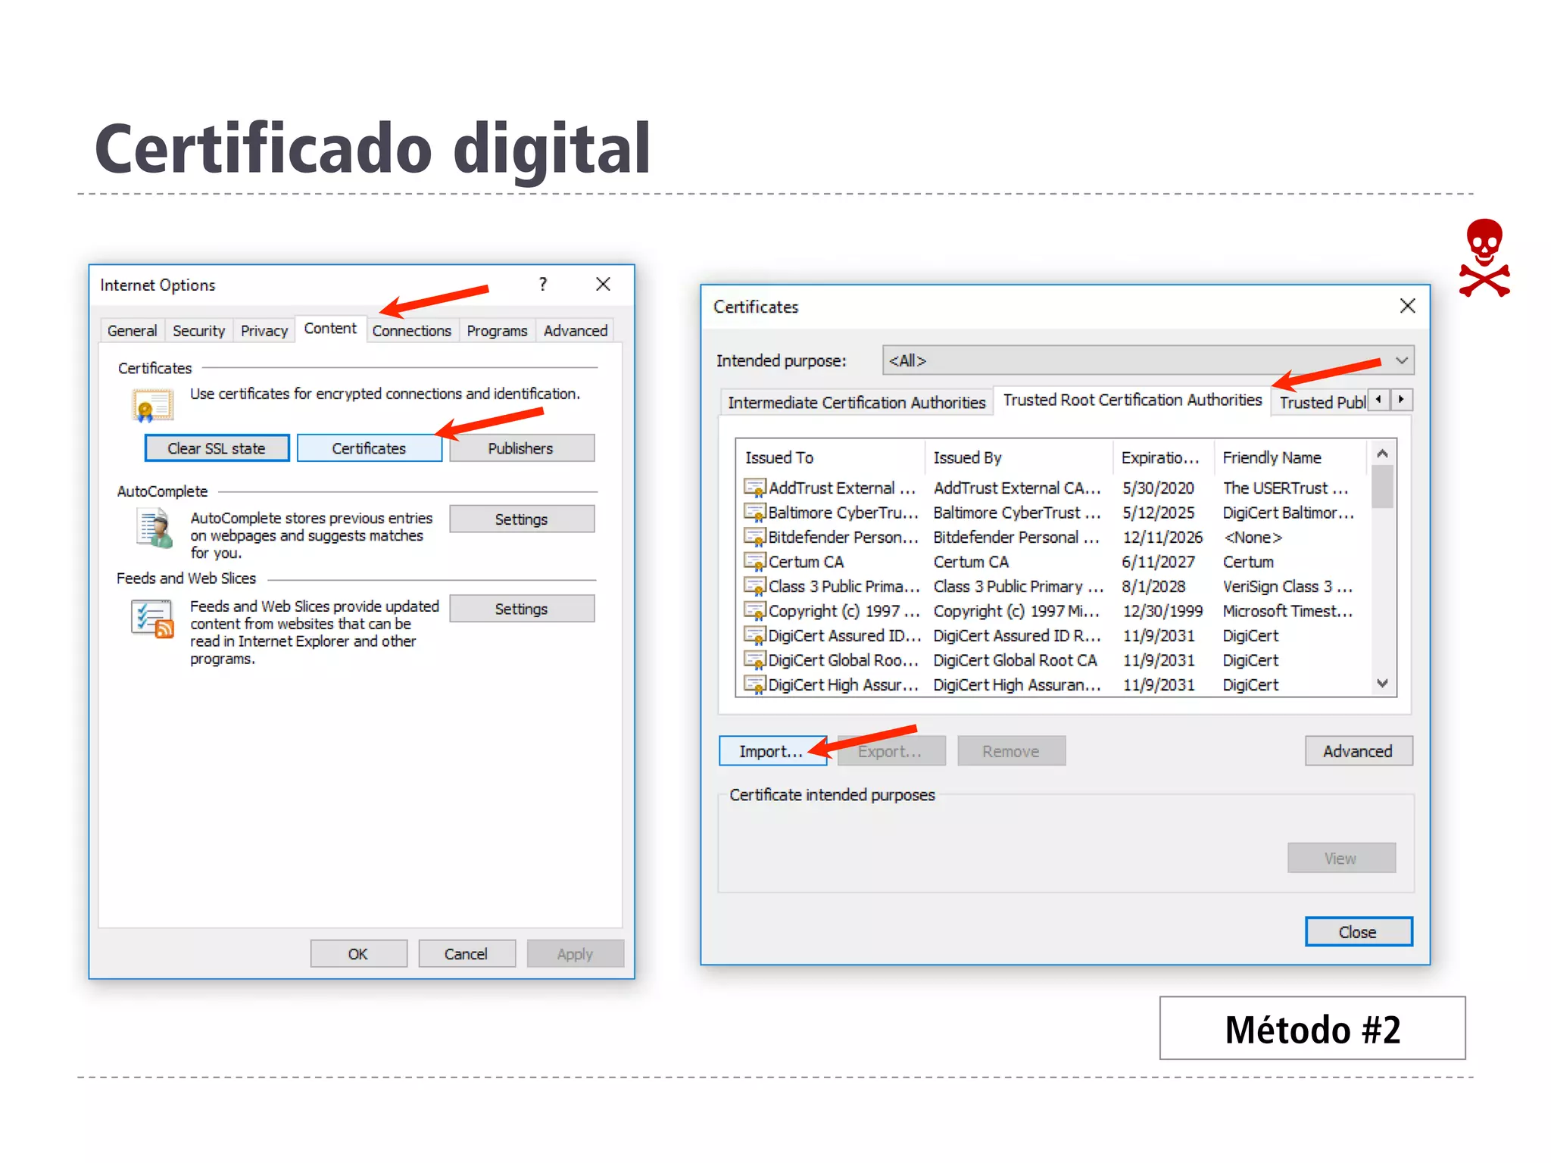
Task: Click the Copyright (c) 1997 certificate icon
Action: click(754, 611)
